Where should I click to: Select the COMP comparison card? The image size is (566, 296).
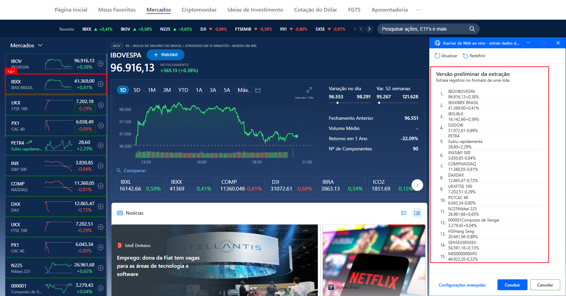[x=241, y=185]
